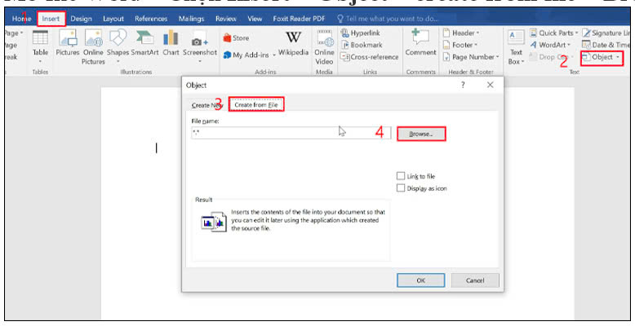Open the Quick Parts menu

tap(553, 33)
